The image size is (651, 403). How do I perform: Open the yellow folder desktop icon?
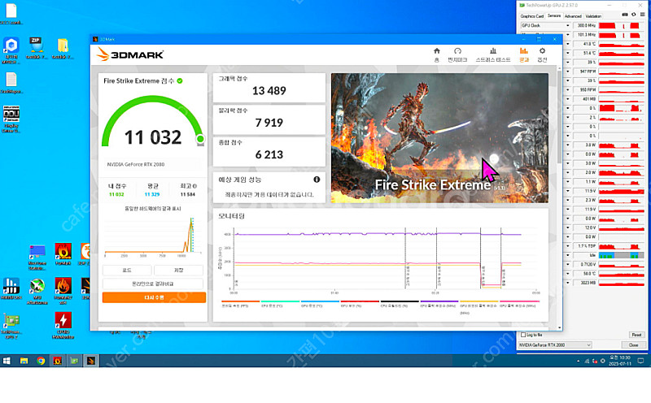[x=63, y=48]
